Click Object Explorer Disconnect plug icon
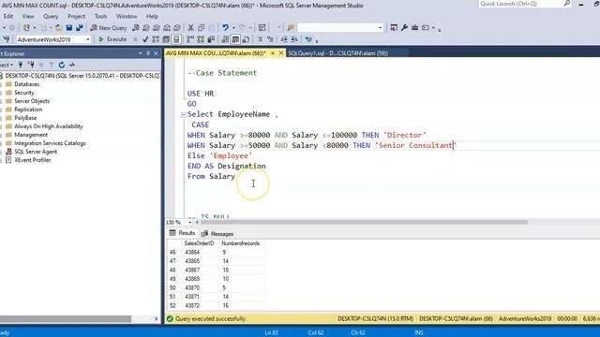Viewport: 600px width, 337px height. pyautogui.click(x=31, y=65)
